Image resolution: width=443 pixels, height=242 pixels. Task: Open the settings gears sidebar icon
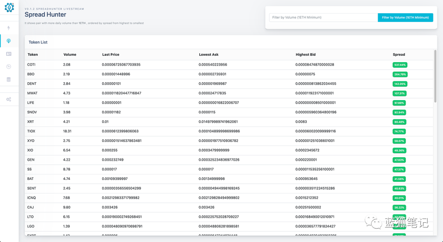[x=9, y=99]
